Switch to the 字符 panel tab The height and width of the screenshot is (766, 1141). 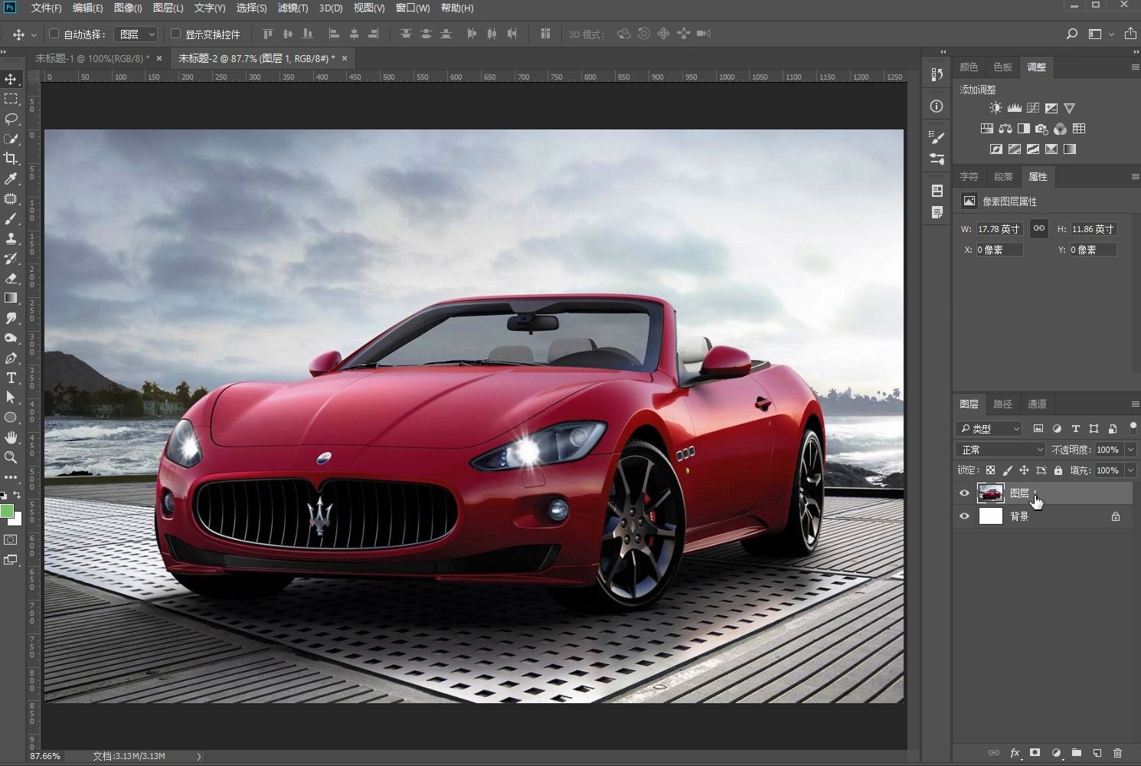click(x=969, y=176)
